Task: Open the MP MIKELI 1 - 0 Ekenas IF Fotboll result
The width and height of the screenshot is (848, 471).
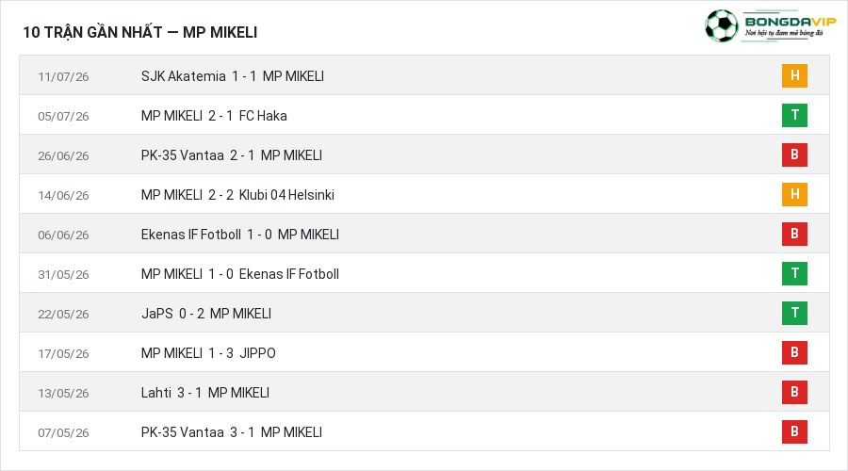Action: [x=240, y=274]
